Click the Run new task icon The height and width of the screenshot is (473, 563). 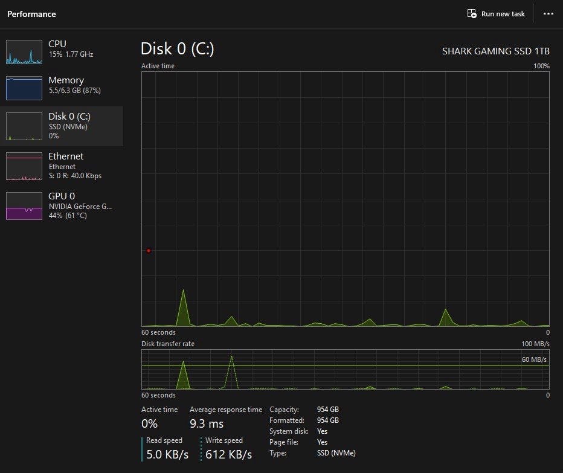coord(472,13)
